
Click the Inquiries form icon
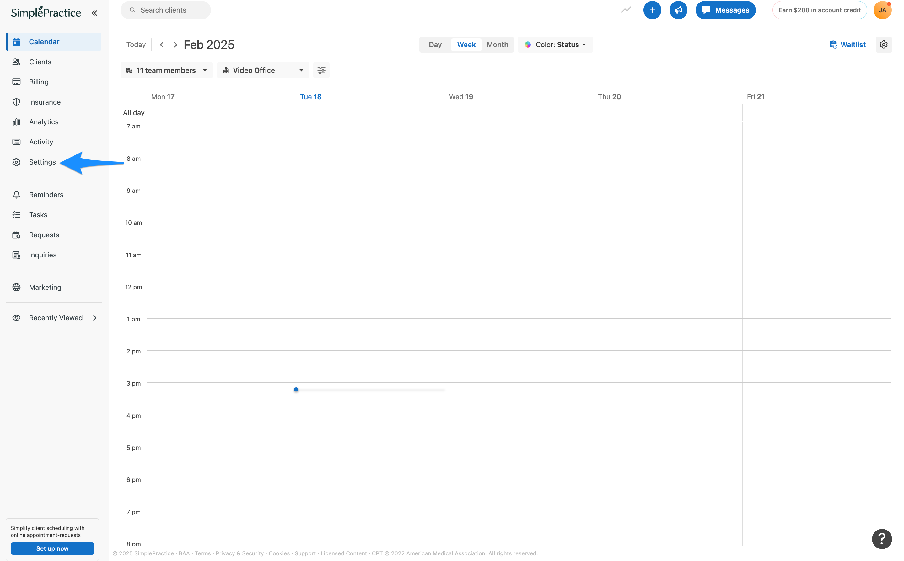(x=16, y=255)
